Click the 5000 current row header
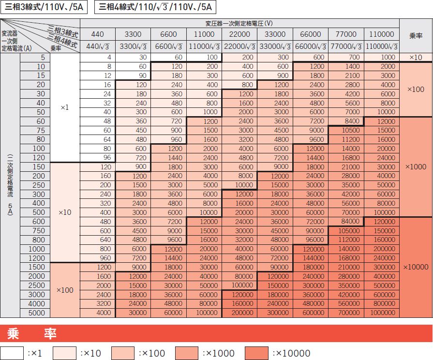Viewport: 433px width, 360px height. [x=35, y=313]
